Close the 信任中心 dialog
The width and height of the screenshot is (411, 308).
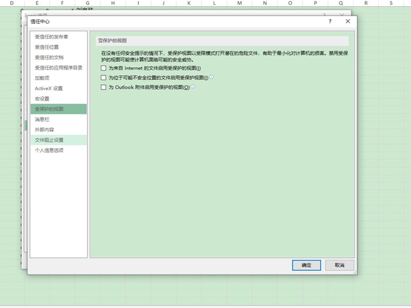click(347, 21)
